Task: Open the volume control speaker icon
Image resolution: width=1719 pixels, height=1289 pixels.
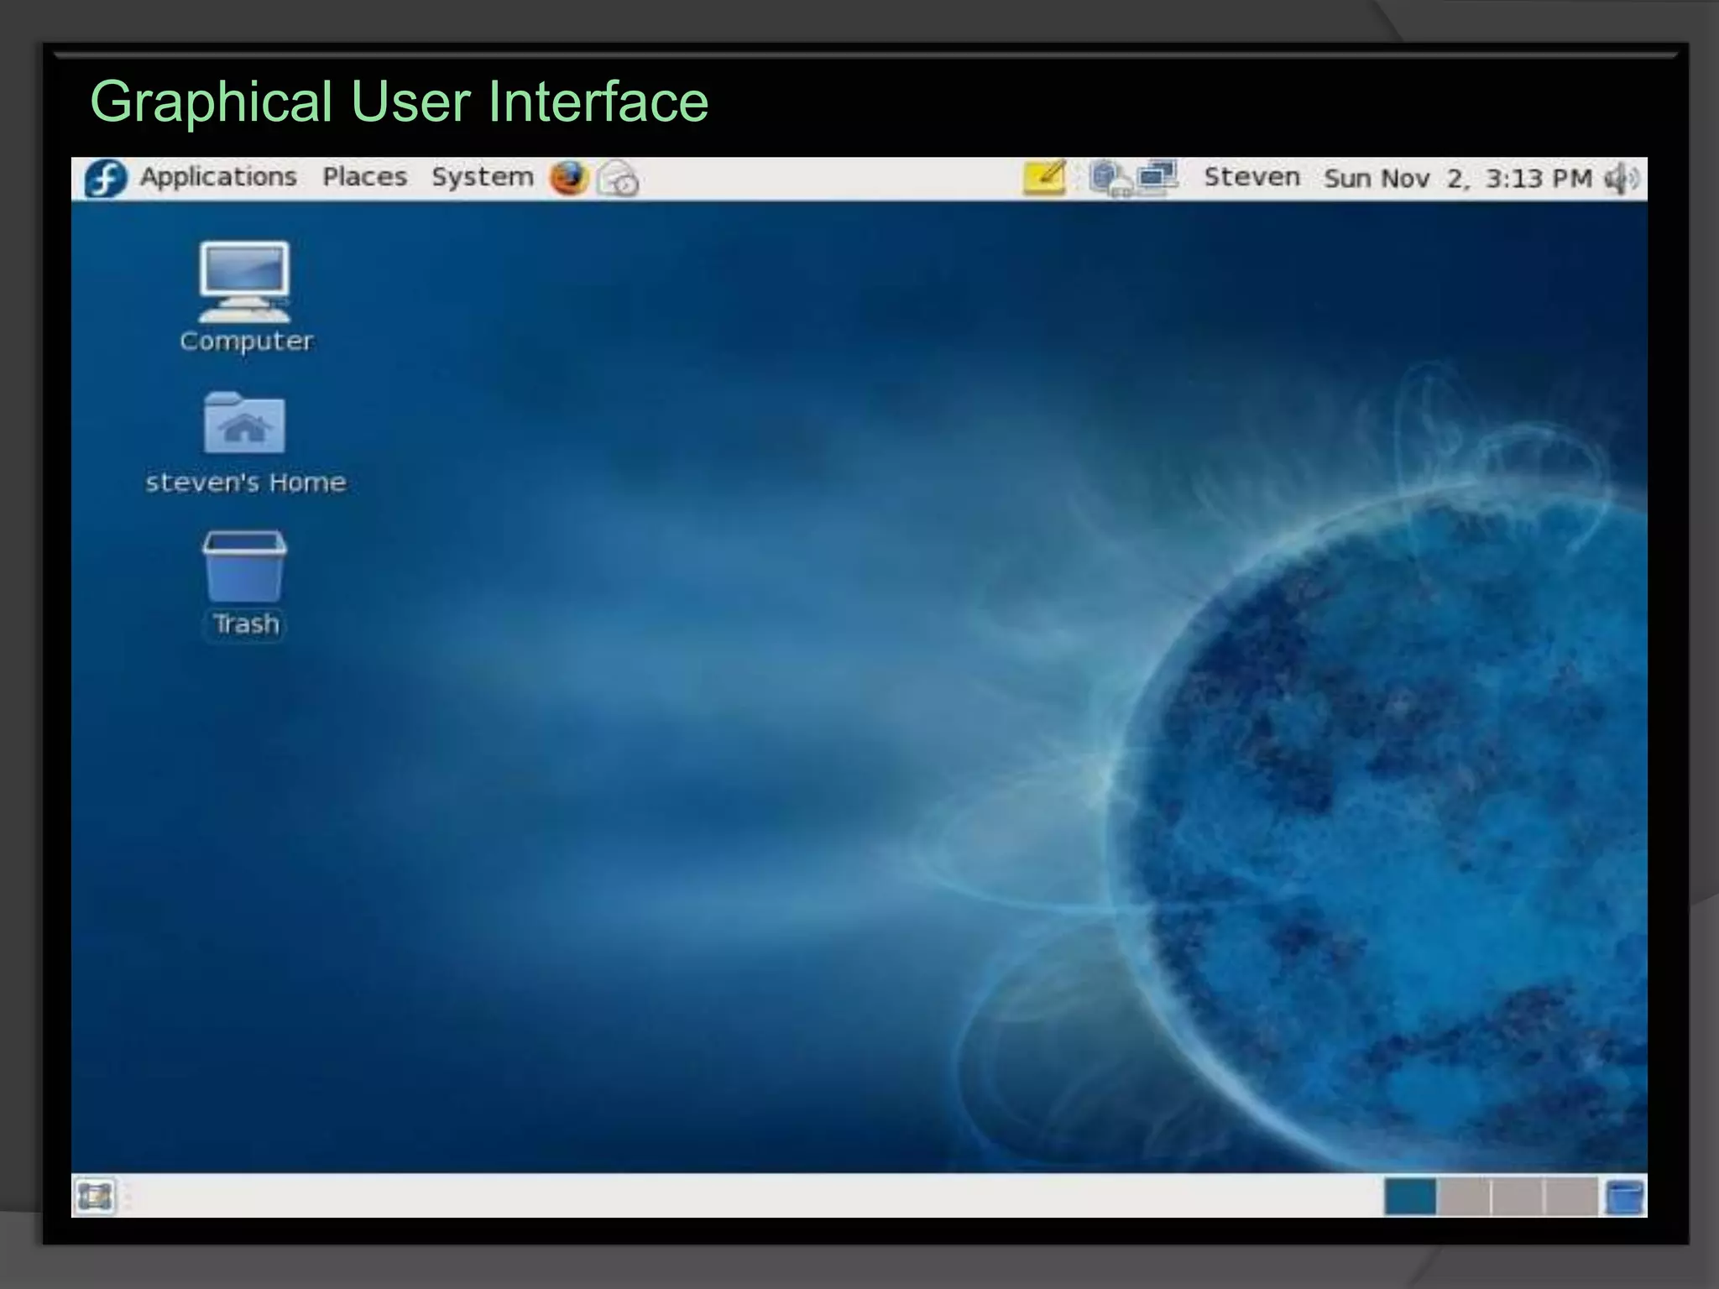Action: [1621, 178]
